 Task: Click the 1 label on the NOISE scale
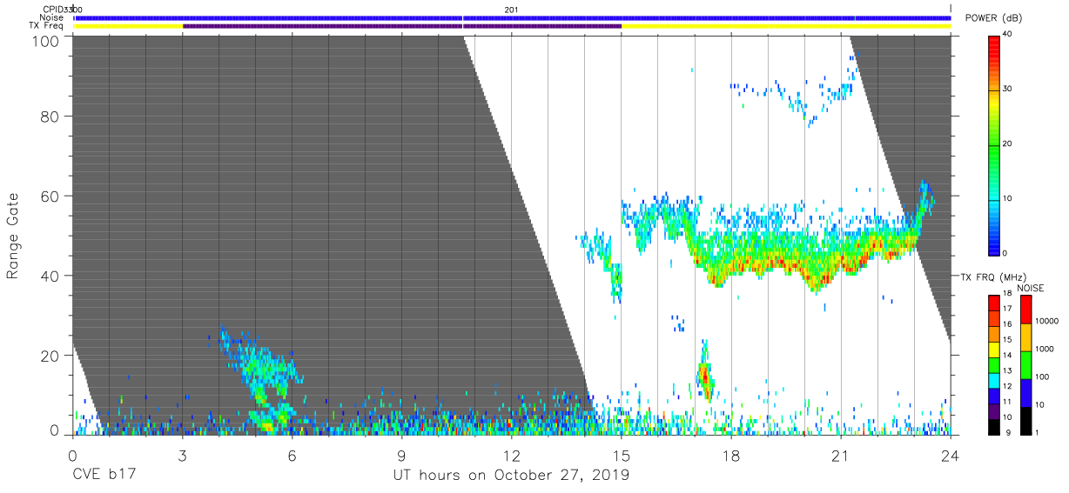tap(1036, 433)
